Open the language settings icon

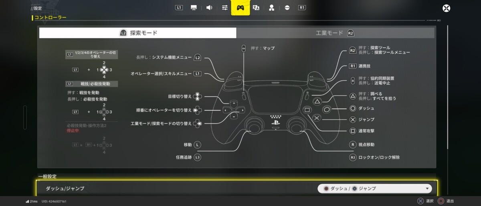click(x=256, y=8)
